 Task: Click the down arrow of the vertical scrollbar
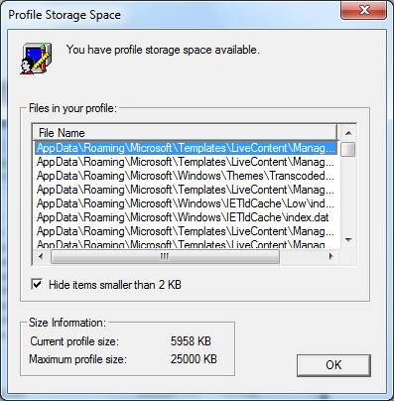pyautogui.click(x=348, y=239)
